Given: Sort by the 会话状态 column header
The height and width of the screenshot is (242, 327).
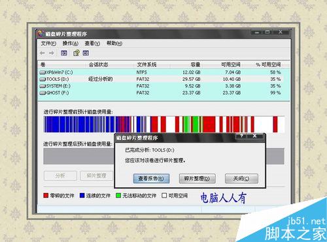Looking at the screenshot, I should coord(110,65).
